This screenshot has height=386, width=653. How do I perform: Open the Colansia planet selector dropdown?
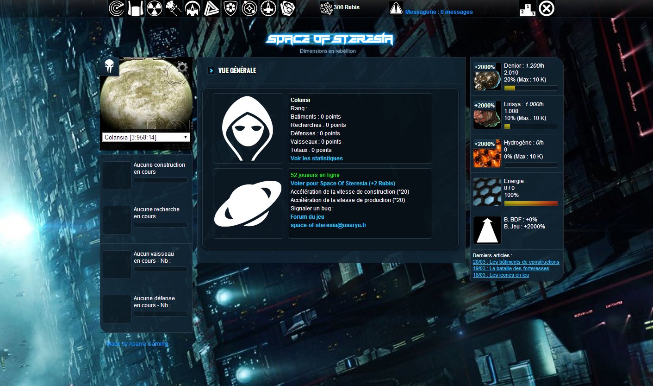tap(146, 137)
